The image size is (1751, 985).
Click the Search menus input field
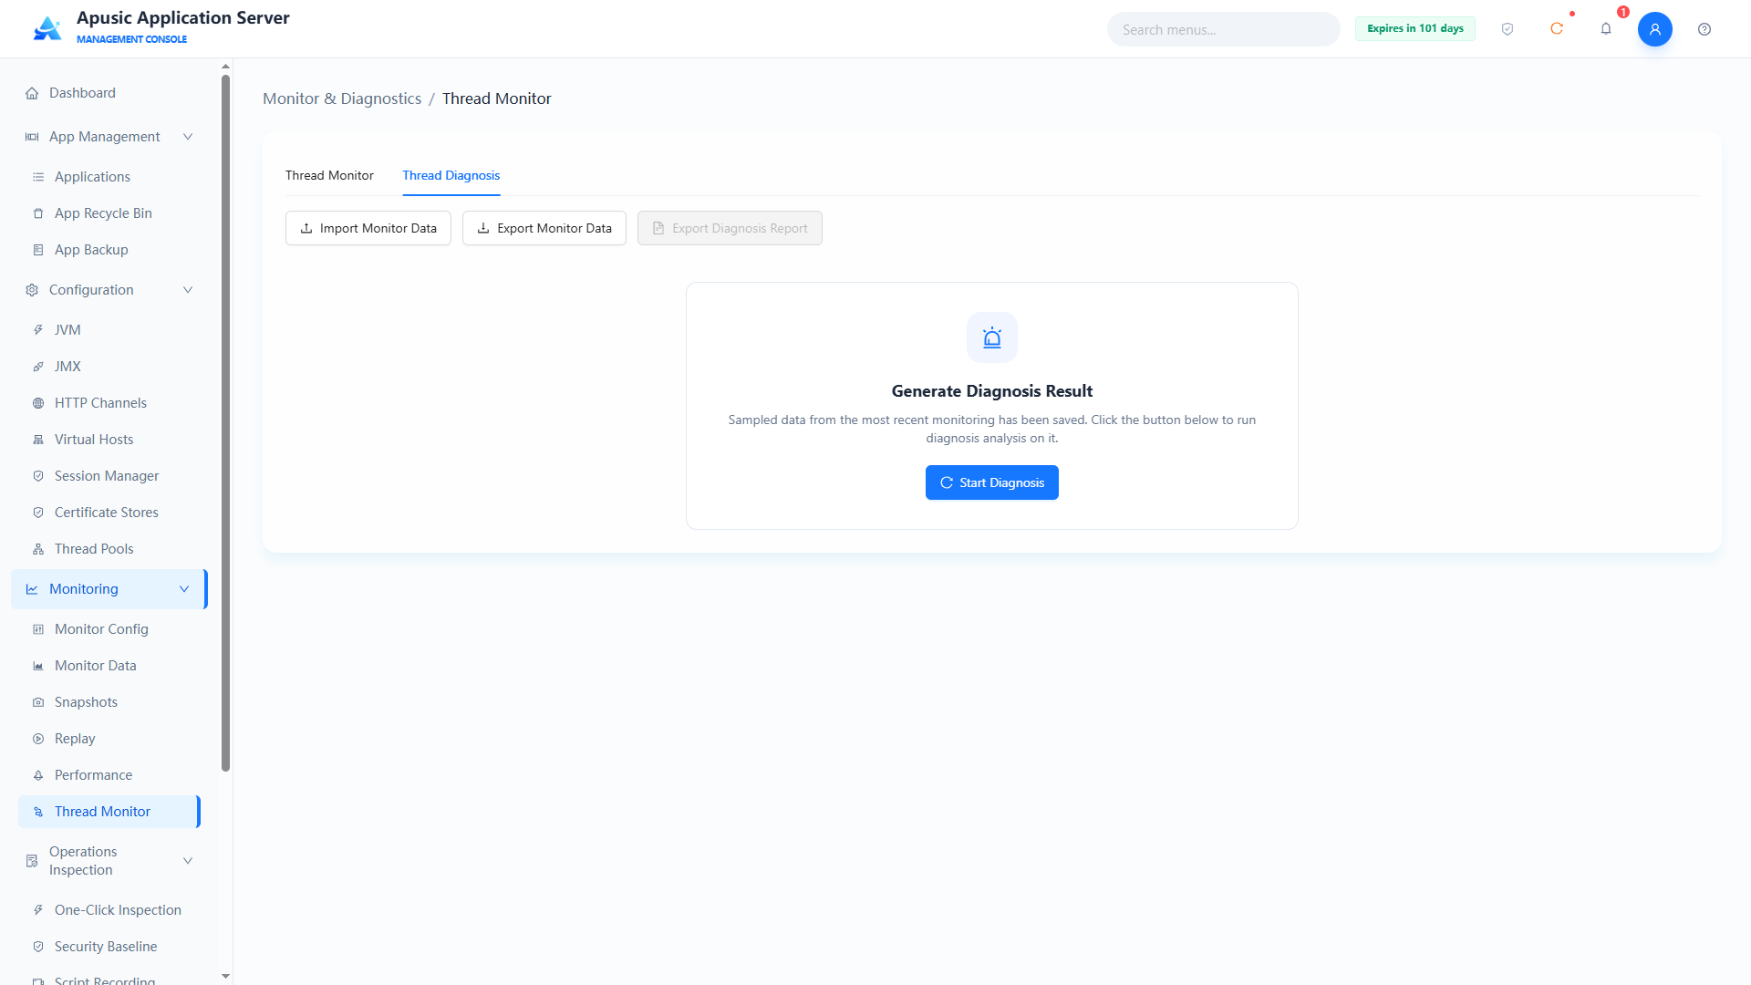1224,29
